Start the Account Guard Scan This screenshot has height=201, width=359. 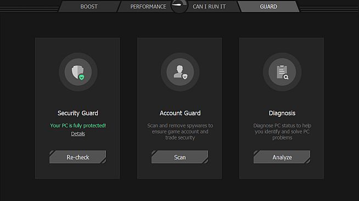coord(180,157)
